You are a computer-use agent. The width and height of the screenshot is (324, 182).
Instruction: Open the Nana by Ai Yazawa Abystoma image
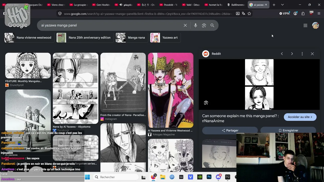[x=75, y=88]
